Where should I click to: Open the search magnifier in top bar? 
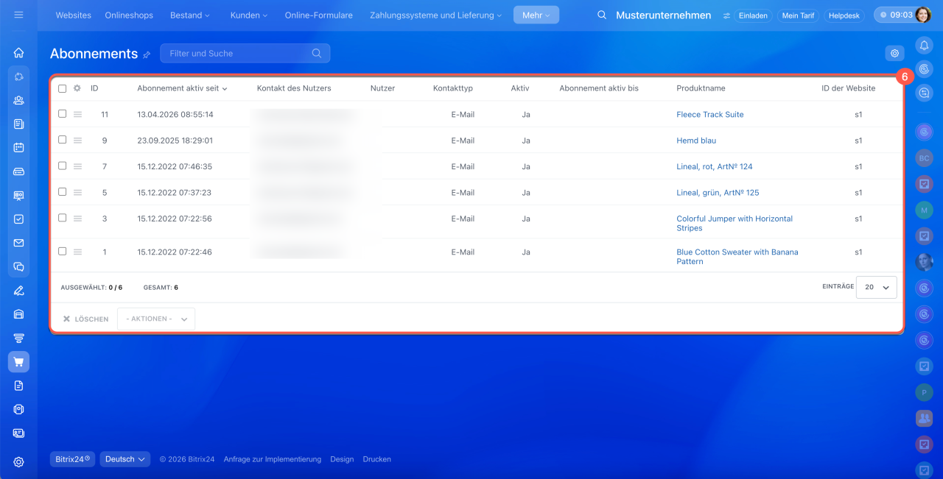tap(602, 15)
